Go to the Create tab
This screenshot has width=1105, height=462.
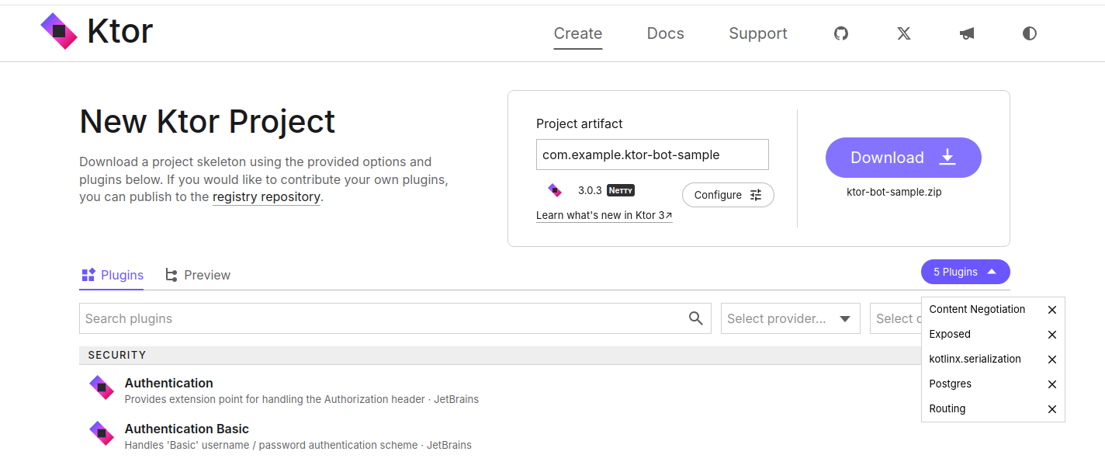(x=578, y=33)
